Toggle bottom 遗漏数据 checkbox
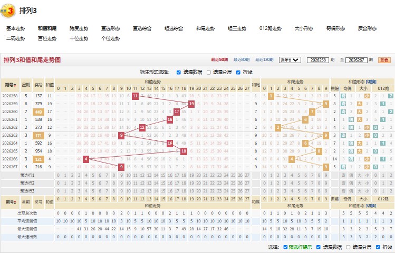The width and height of the screenshot is (395, 254). point(319,247)
